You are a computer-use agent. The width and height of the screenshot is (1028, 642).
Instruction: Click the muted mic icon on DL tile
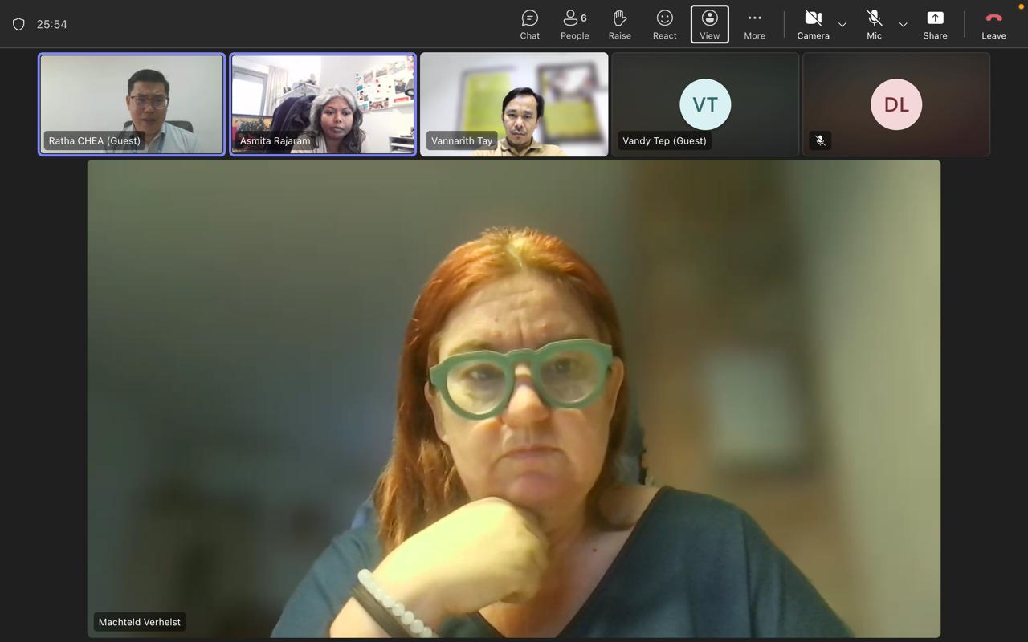pyautogui.click(x=820, y=140)
